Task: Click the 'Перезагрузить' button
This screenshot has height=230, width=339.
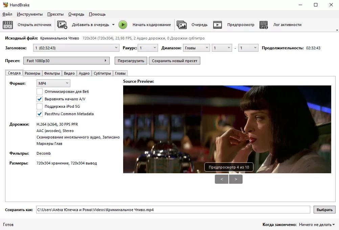Action: [x=131, y=61]
